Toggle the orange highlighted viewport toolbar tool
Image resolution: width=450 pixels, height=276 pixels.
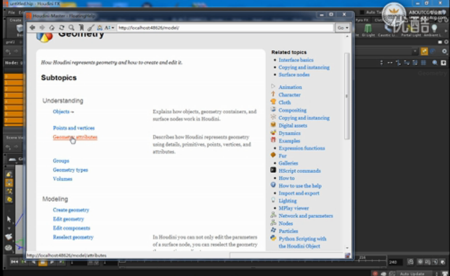pyautogui.click(x=9, y=183)
